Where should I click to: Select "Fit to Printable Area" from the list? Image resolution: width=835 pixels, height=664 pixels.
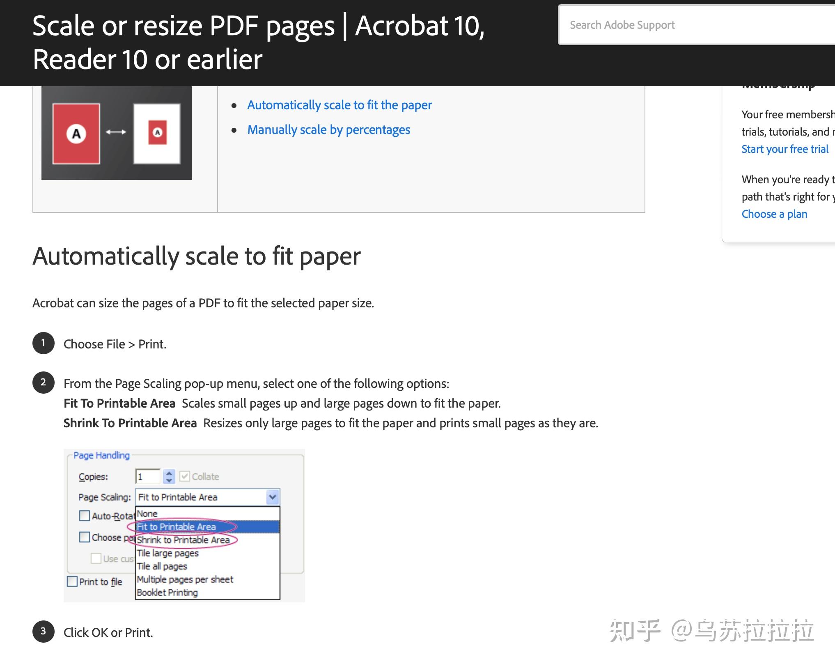click(x=177, y=526)
